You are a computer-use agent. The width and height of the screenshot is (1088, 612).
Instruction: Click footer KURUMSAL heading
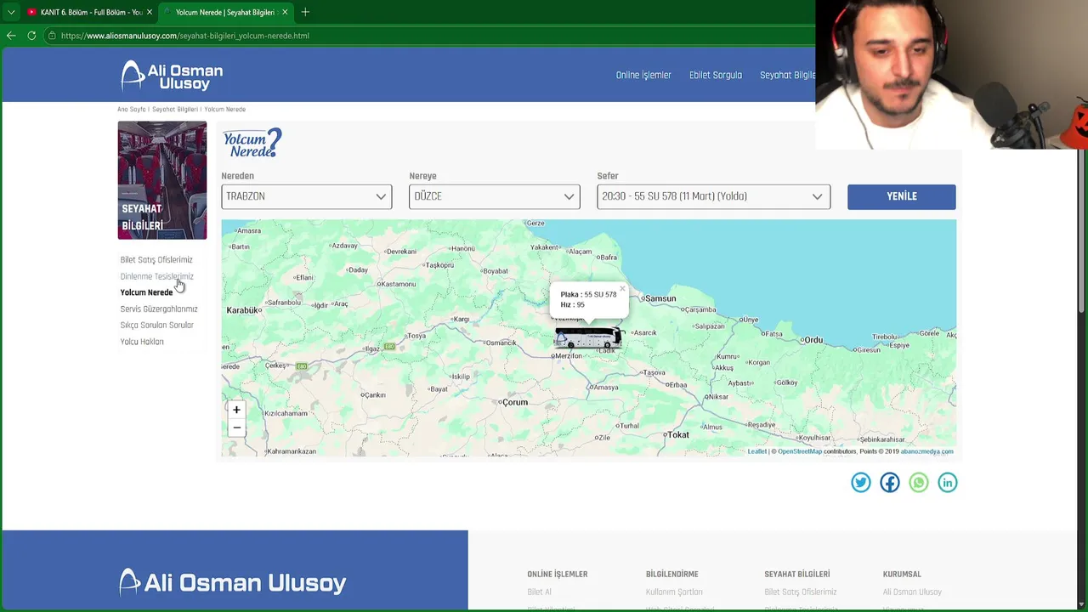902,575
